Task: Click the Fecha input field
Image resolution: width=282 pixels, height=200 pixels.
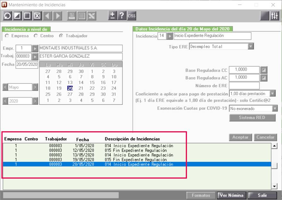Action: (27, 65)
